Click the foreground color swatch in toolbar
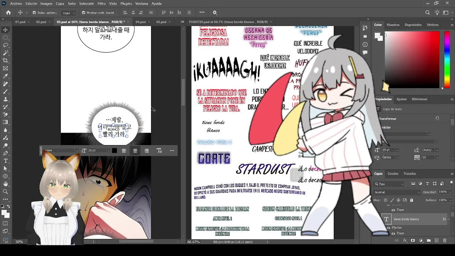Viewport: 455px width, 256px height. click(x=4, y=212)
